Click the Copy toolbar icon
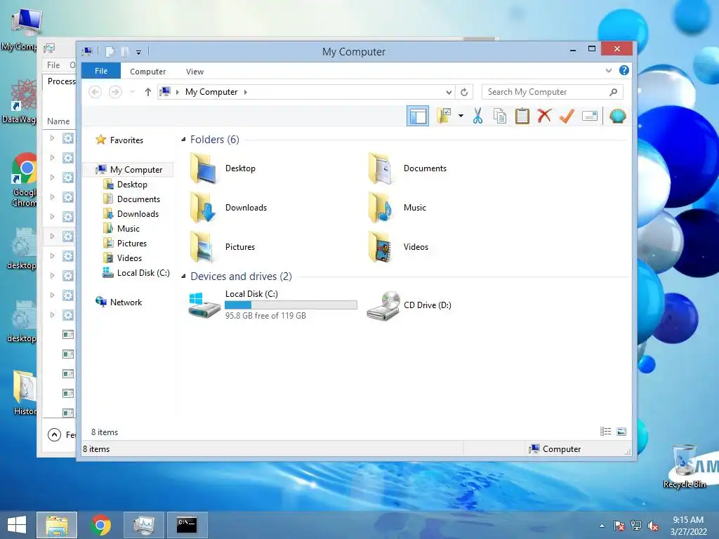 point(500,116)
